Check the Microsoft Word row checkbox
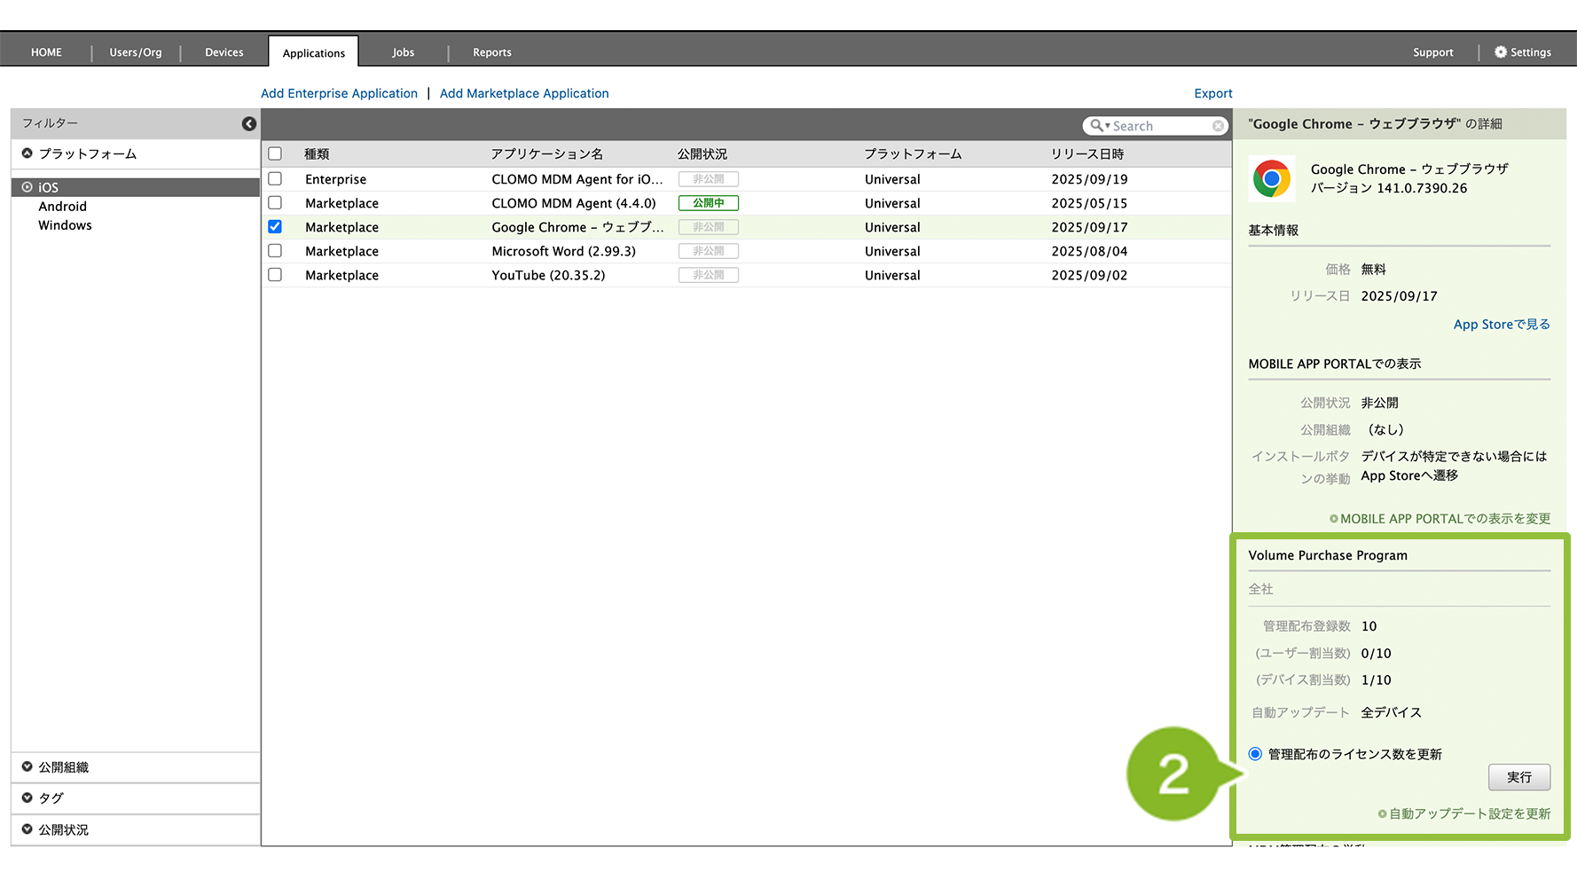The height and width of the screenshot is (887, 1577). coord(275,251)
